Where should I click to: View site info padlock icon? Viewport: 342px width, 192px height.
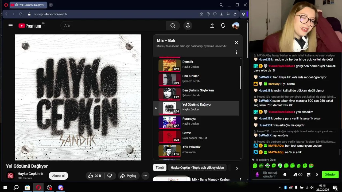[29, 14]
